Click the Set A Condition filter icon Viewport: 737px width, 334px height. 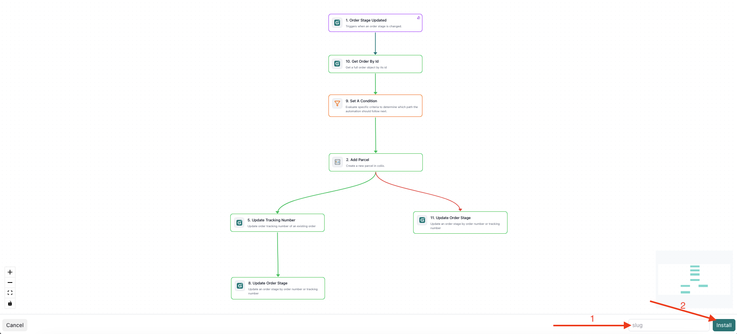click(x=337, y=103)
